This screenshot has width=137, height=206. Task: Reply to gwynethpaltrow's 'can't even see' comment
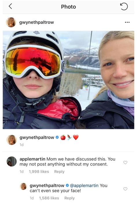(x=69, y=198)
